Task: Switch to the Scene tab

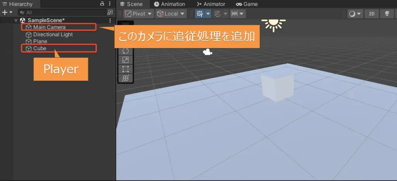Action: coord(132,4)
